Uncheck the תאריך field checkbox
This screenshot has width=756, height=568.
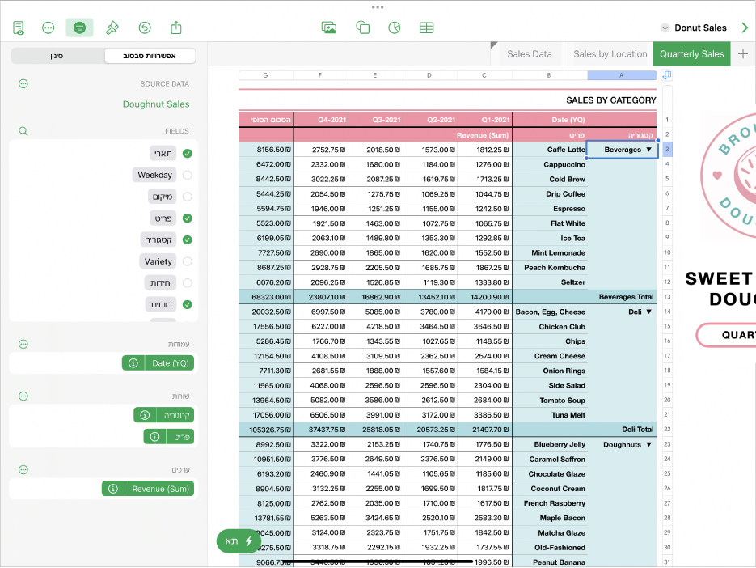point(188,153)
